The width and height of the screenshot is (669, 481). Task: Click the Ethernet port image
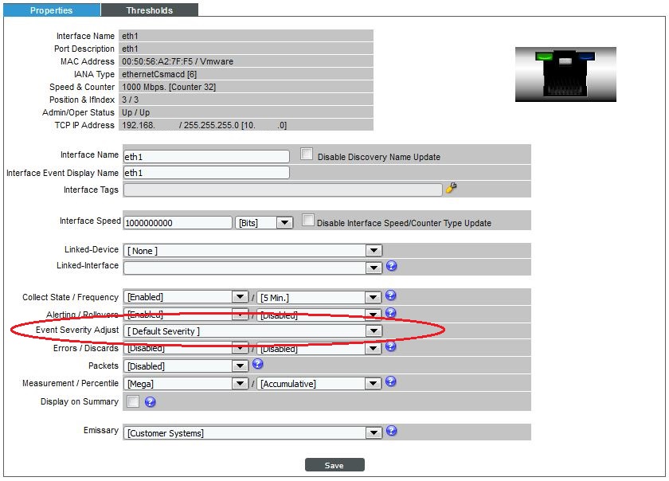pyautogui.click(x=565, y=74)
